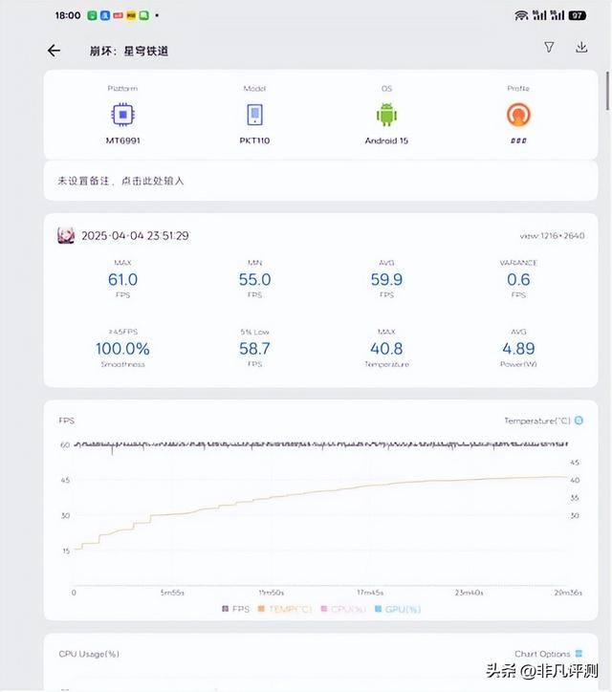
Task: Tap the blue notification icon in status bar
Action: pos(105,15)
